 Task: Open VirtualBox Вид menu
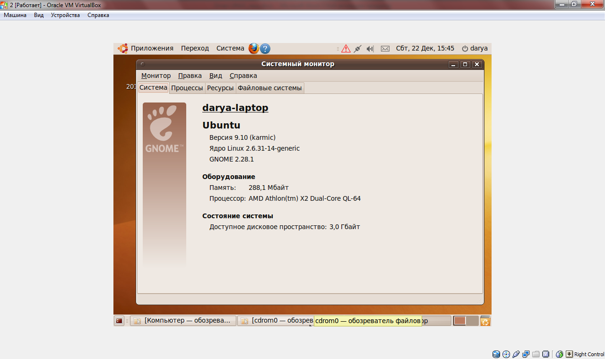(x=39, y=15)
